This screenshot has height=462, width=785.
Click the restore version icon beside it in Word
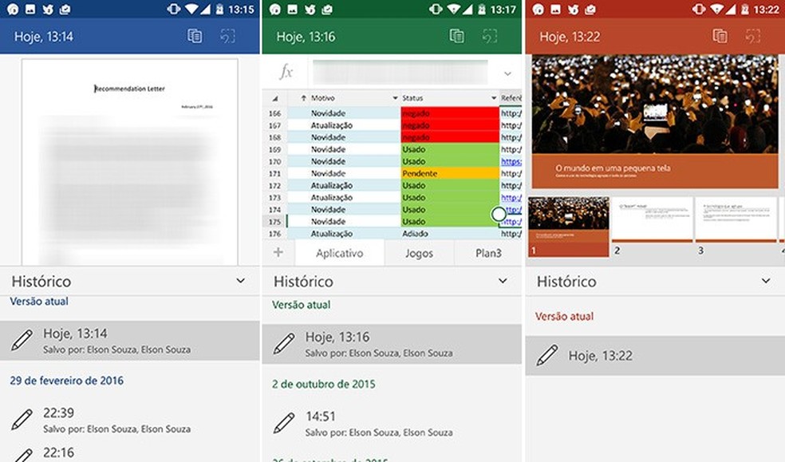(x=230, y=36)
